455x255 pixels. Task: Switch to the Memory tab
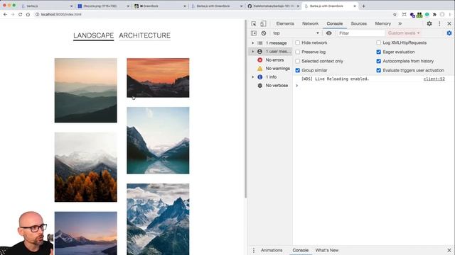coord(382,23)
